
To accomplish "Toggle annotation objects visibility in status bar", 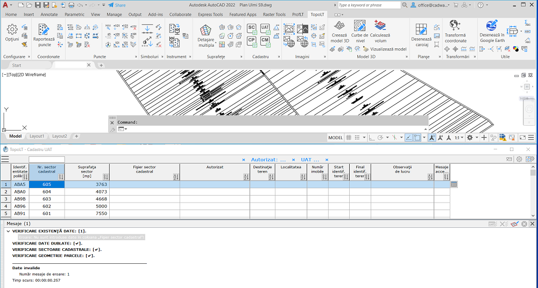I will [x=432, y=138].
